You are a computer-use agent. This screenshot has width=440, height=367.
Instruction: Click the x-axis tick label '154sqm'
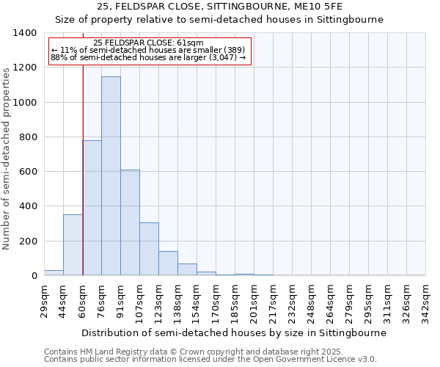pyautogui.click(x=197, y=304)
